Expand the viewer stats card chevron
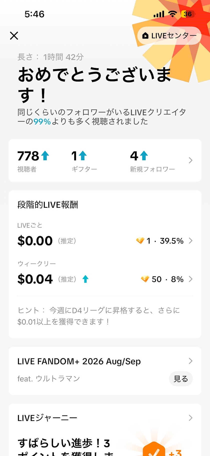The height and width of the screenshot is (456, 210). pyautogui.click(x=190, y=160)
